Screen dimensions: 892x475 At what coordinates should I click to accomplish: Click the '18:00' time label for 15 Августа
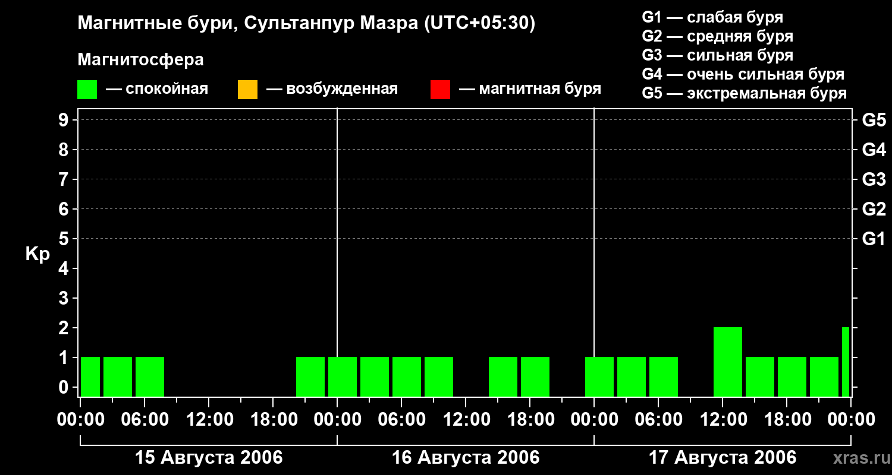[273, 419]
